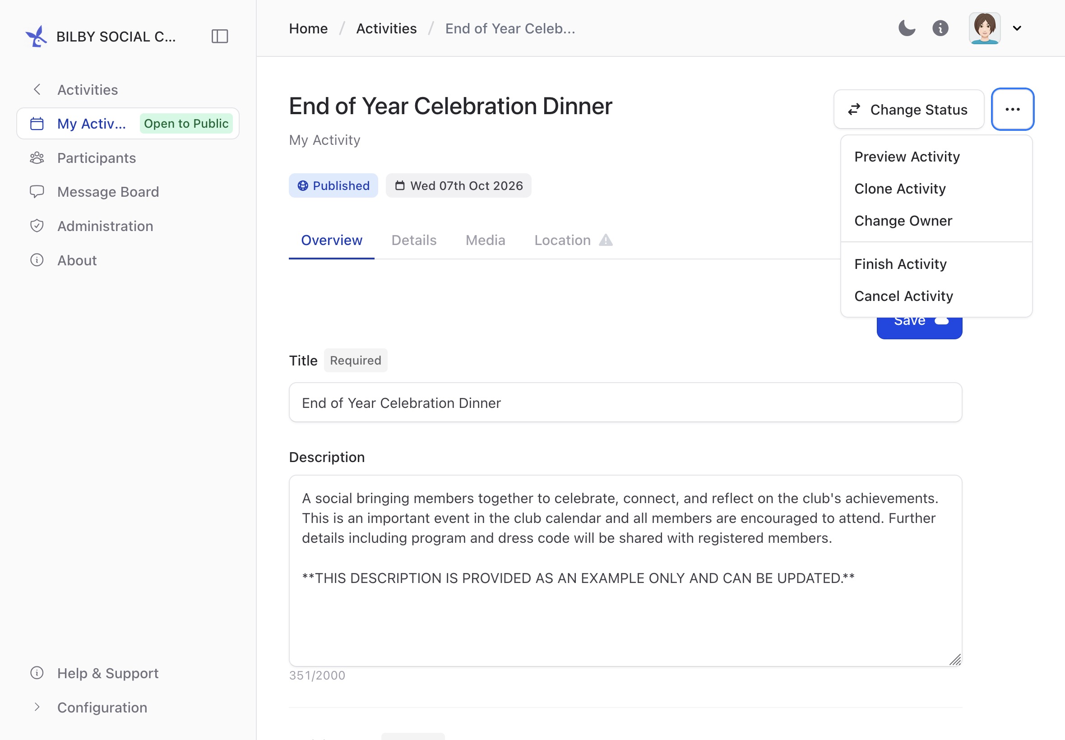The width and height of the screenshot is (1065, 740).
Task: Choose Cancel Activity menu entry
Action: tap(903, 296)
